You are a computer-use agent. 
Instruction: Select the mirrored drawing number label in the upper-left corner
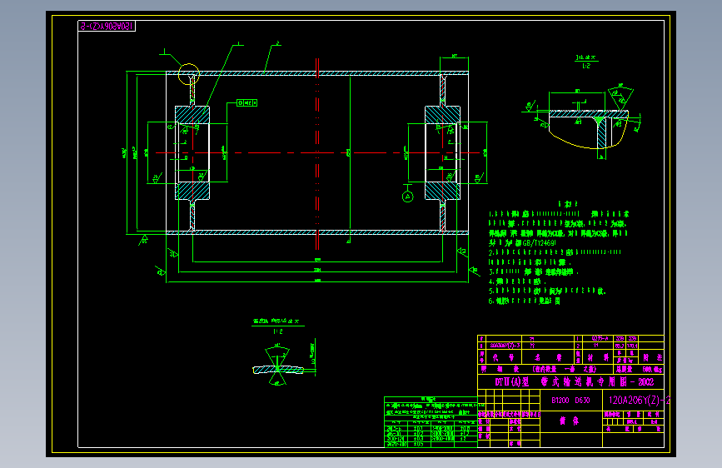107,27
